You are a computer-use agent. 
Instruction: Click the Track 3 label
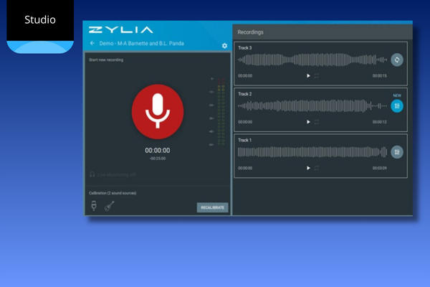coord(244,48)
